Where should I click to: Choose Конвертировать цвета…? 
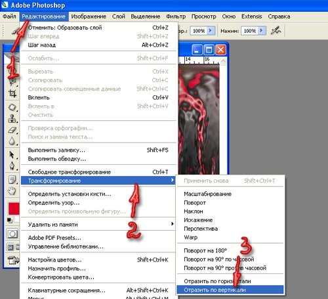pos(98,277)
